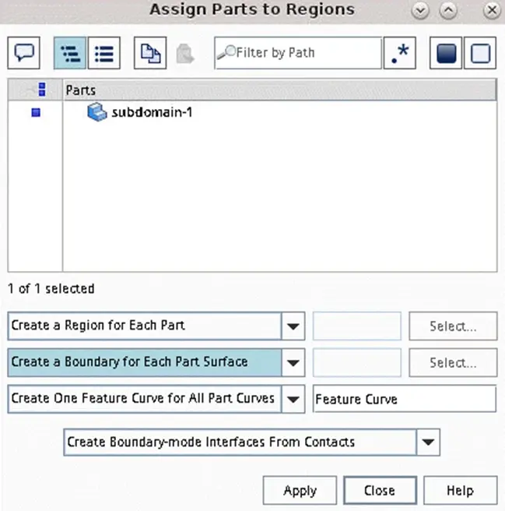Click the speech bubble tooltip icon
The height and width of the screenshot is (511, 505).
24,53
